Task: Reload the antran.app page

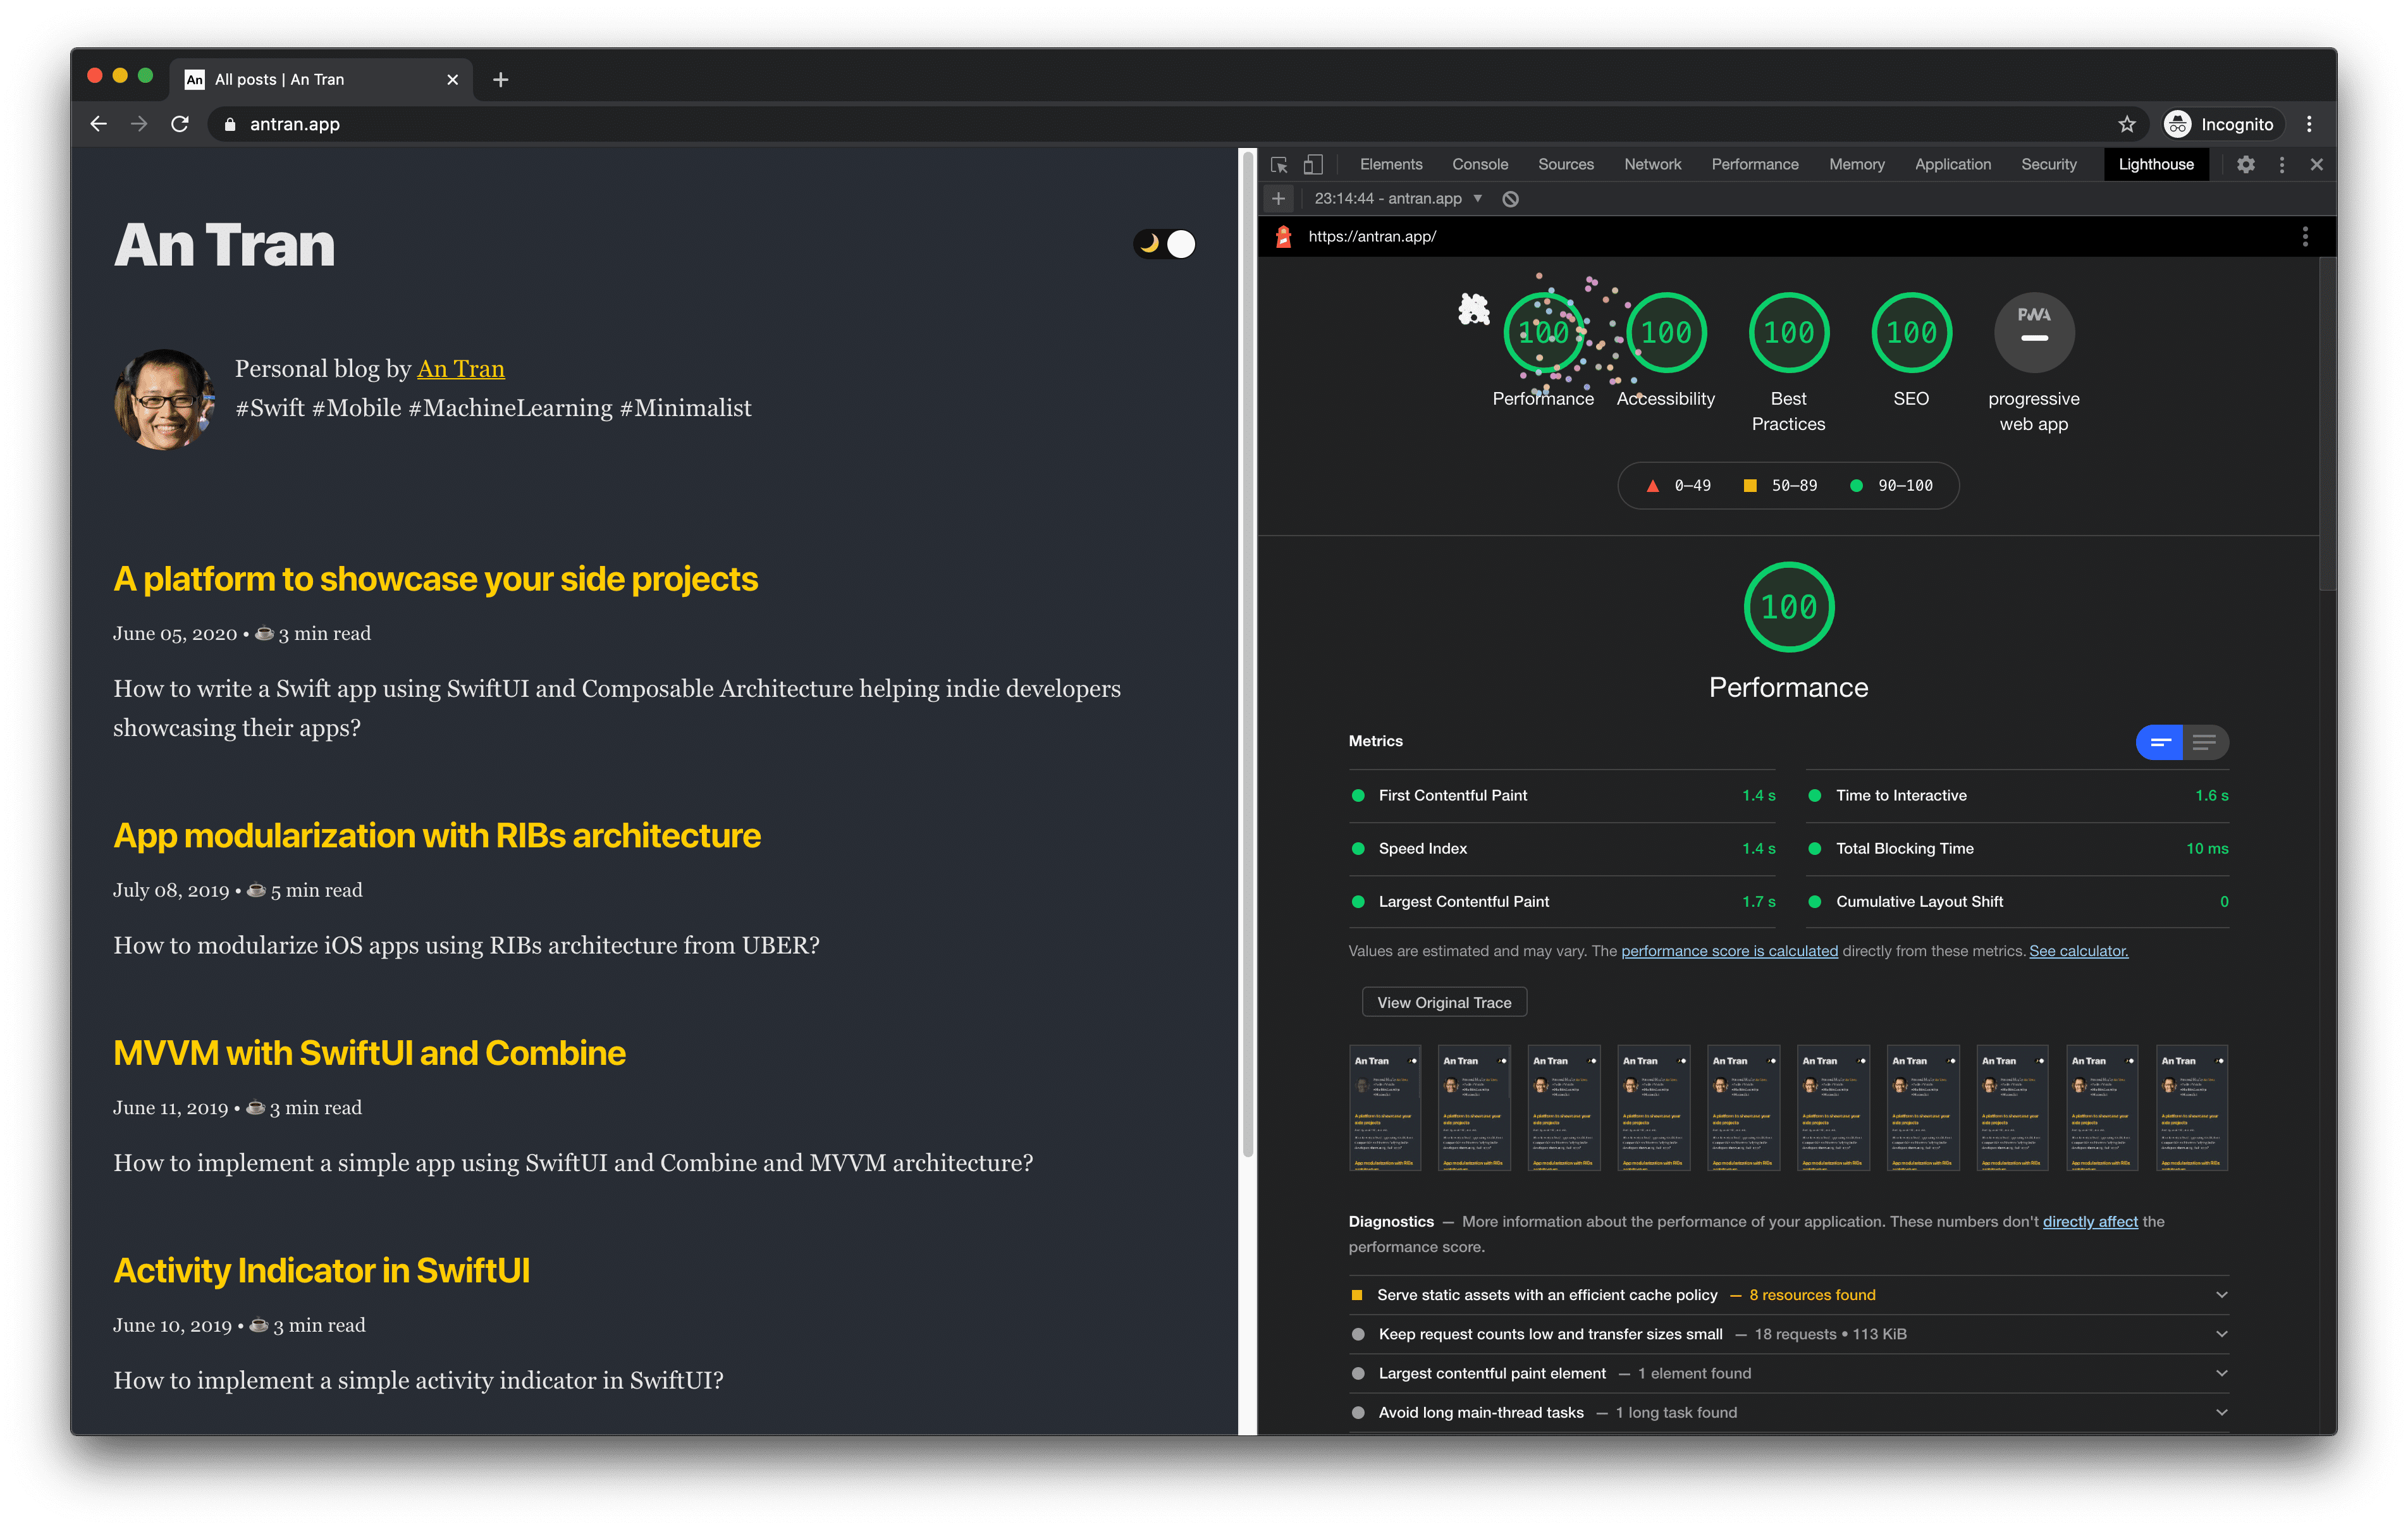Action: tap(180, 124)
